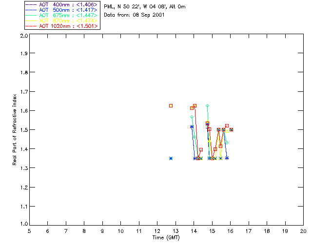The height and width of the screenshot is (250, 312).
Task: Click the time-axis tick label 11
Action: click(139, 231)
